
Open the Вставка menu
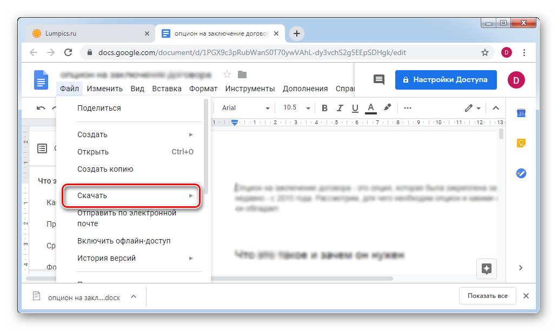167,89
